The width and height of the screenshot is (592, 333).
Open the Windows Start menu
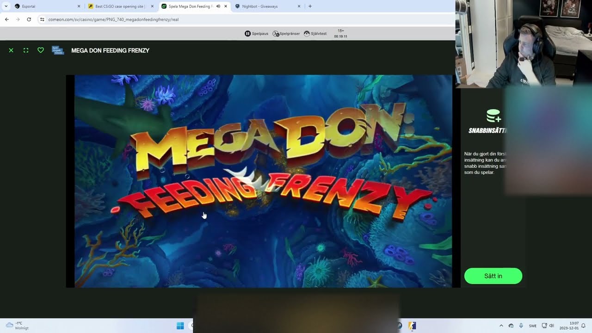pyautogui.click(x=180, y=326)
